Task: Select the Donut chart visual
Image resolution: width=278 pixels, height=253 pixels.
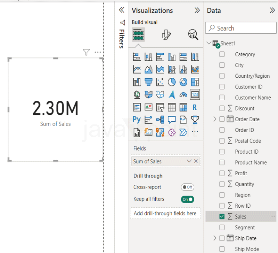Action: [183, 82]
